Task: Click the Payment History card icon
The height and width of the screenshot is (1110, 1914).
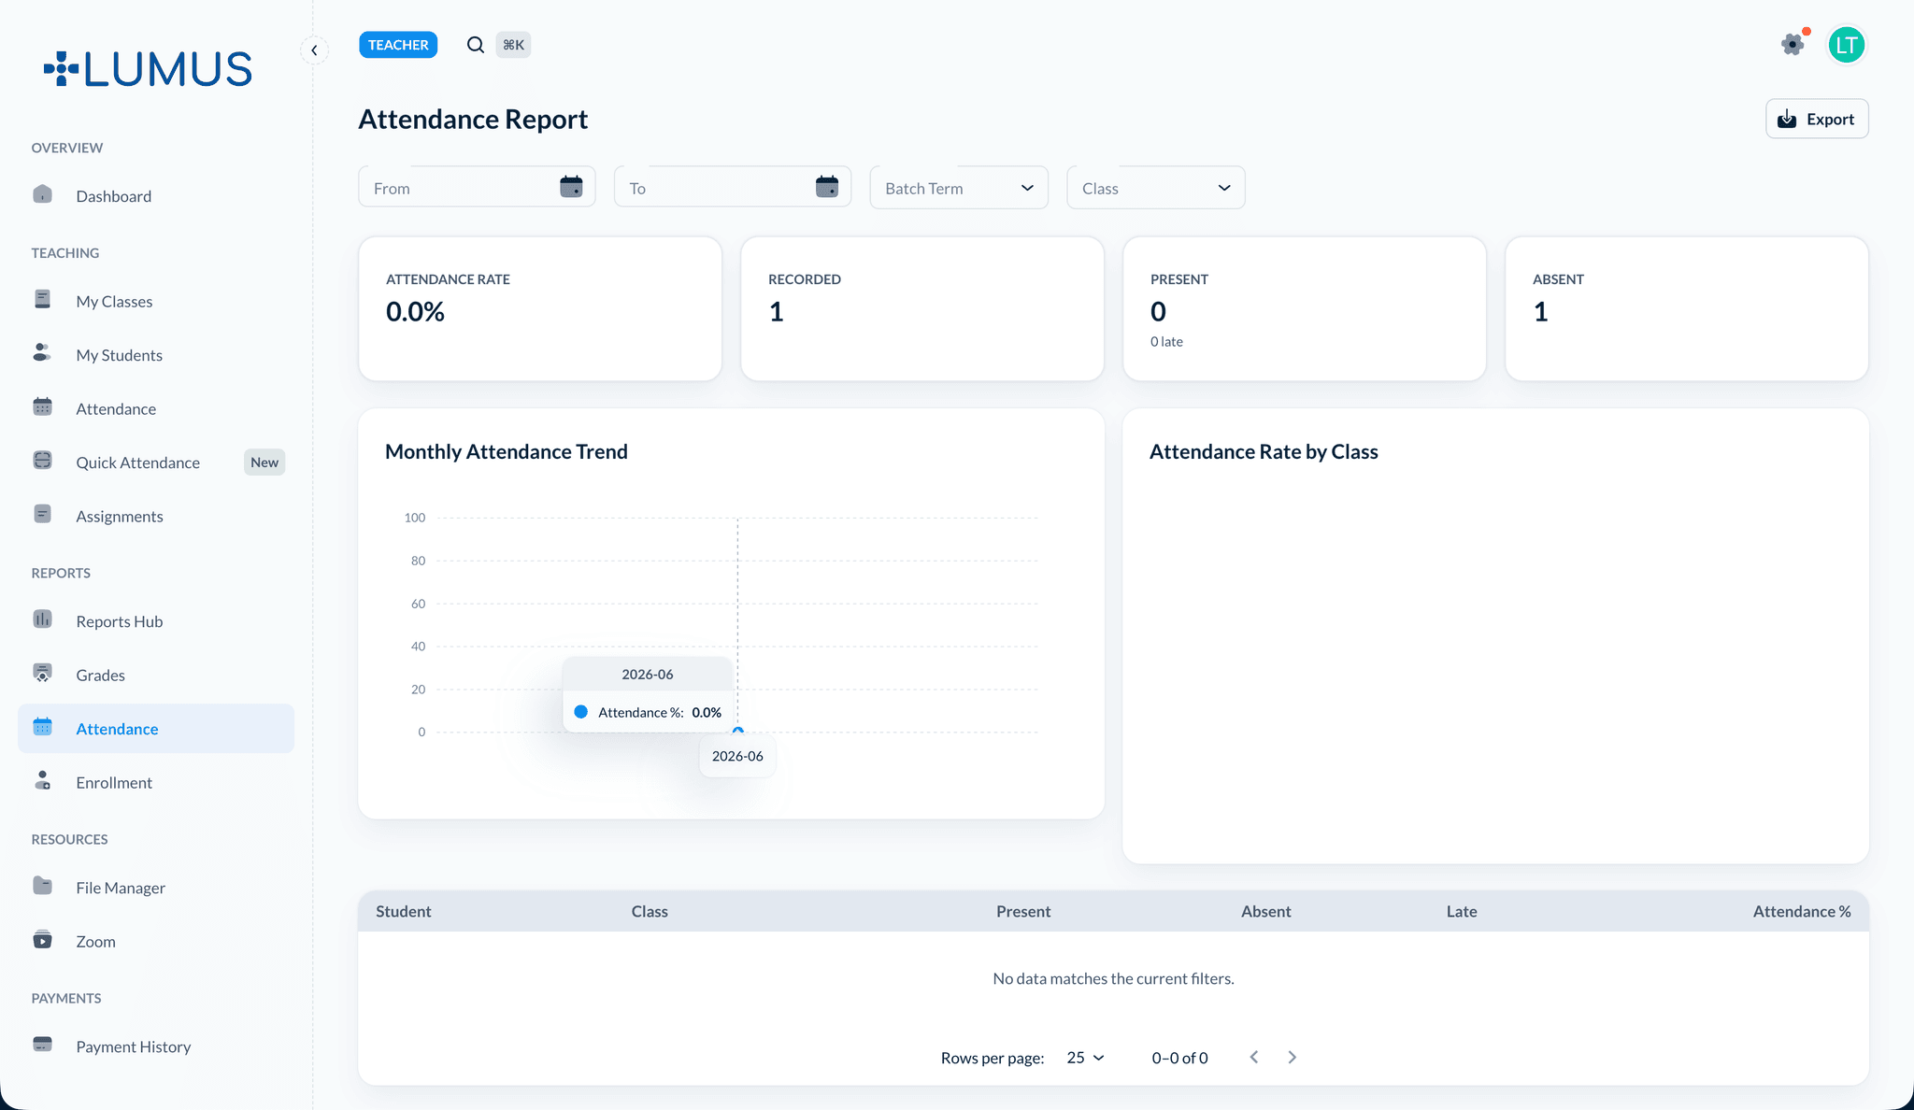Action: [43, 1045]
